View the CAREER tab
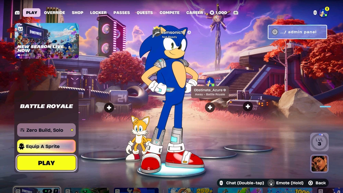The width and height of the screenshot is (343, 193). coord(194,13)
